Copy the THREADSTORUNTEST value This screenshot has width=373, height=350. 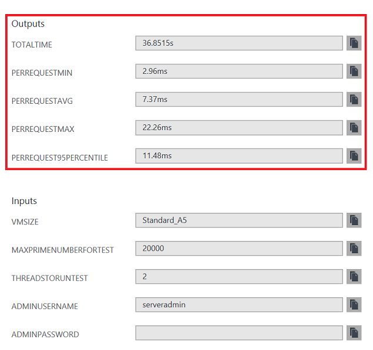click(x=354, y=277)
